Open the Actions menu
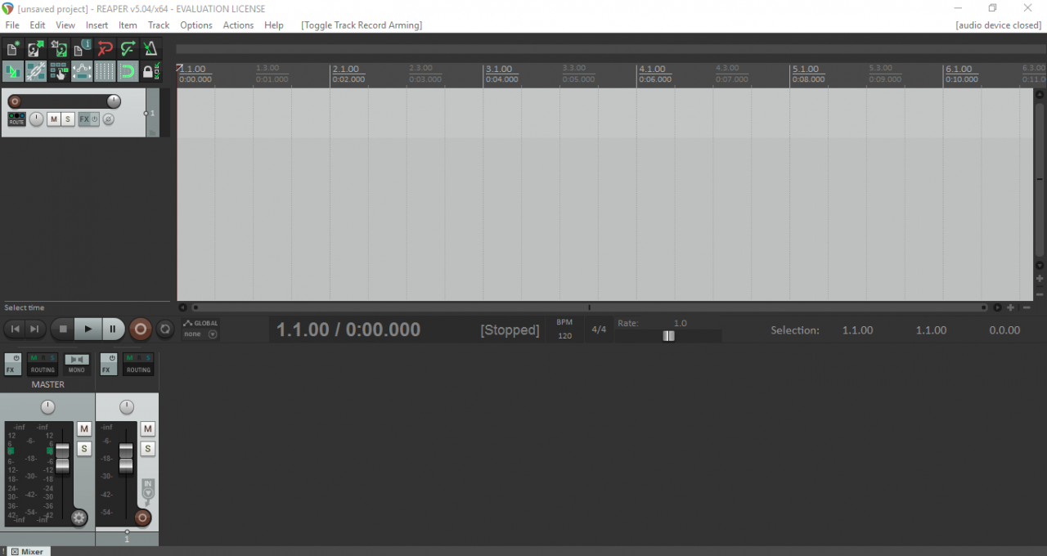The width and height of the screenshot is (1047, 556). pyautogui.click(x=238, y=25)
